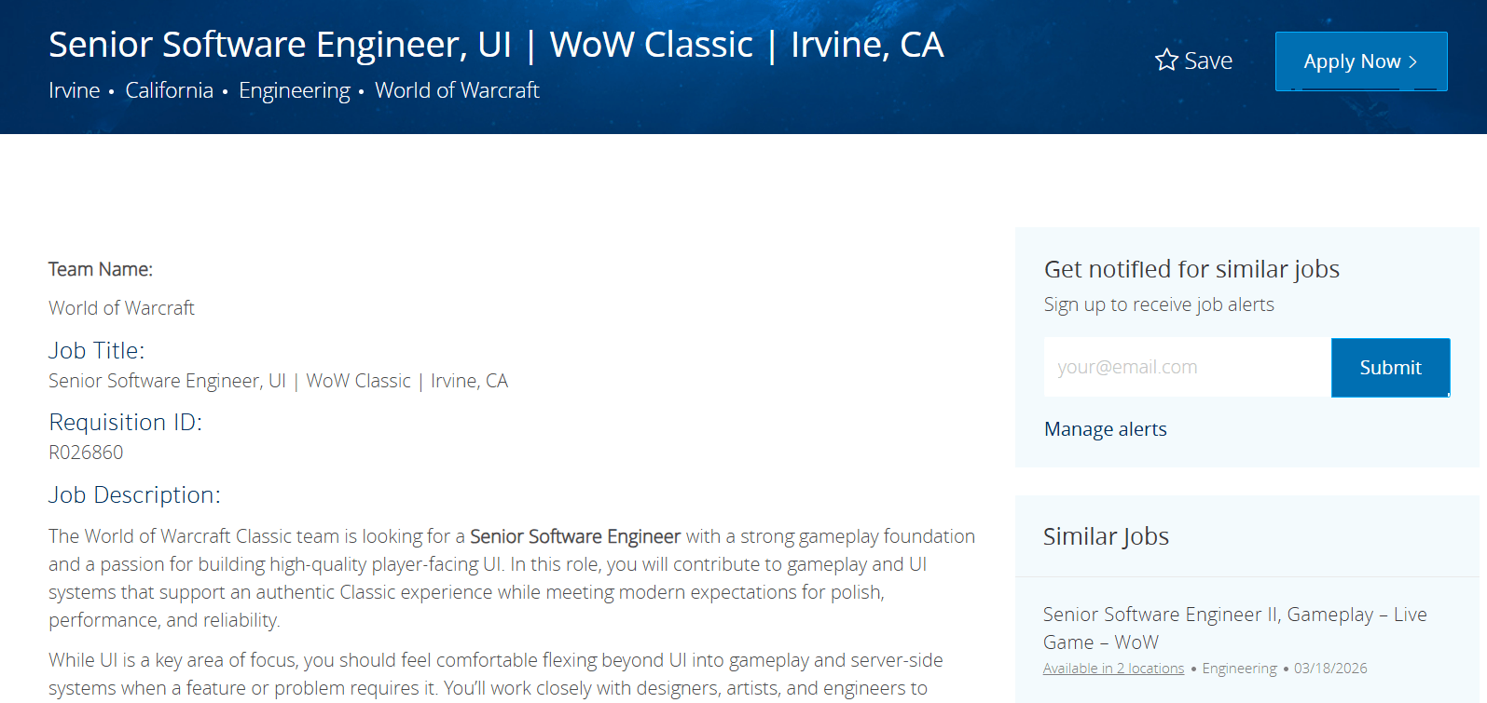This screenshot has height=703, width=1487.
Task: Click the Save label in the header
Action: (1208, 61)
